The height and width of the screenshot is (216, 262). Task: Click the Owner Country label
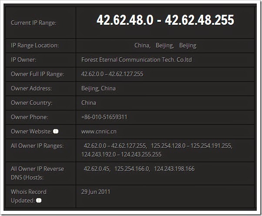click(31, 103)
